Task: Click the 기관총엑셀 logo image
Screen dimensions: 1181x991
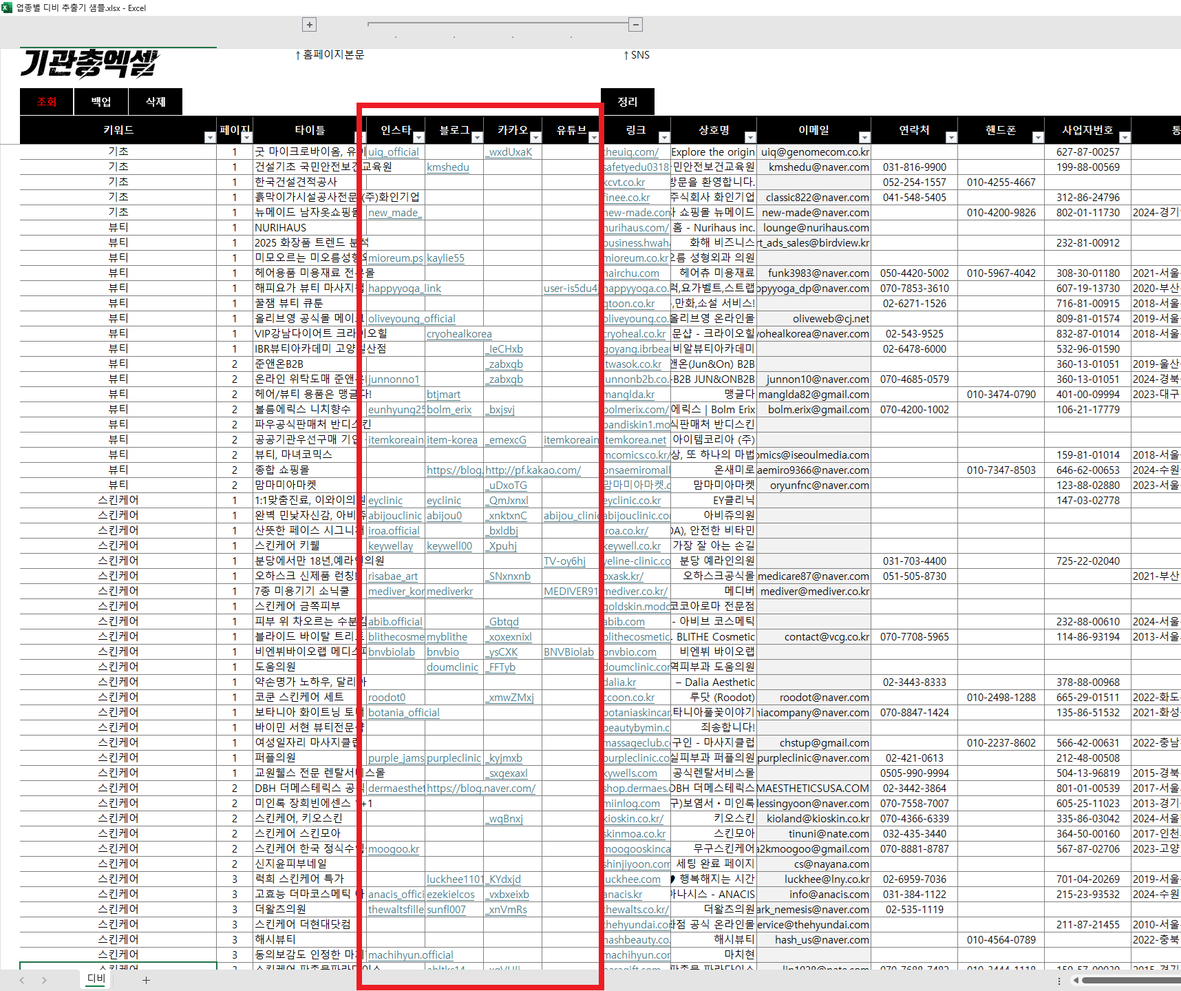Action: point(89,65)
